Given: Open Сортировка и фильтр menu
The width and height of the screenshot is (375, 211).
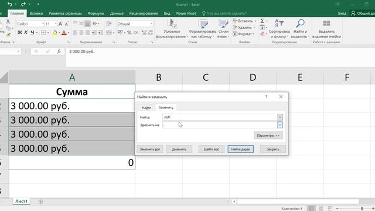Looking at the screenshot, I should tap(279, 29).
